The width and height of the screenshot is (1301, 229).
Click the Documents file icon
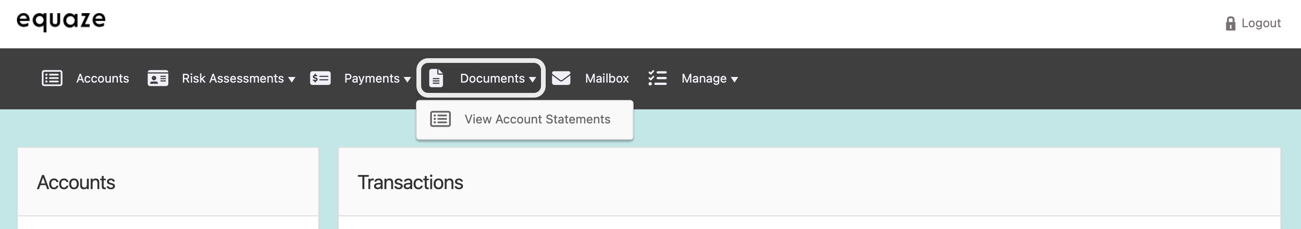pyautogui.click(x=436, y=79)
